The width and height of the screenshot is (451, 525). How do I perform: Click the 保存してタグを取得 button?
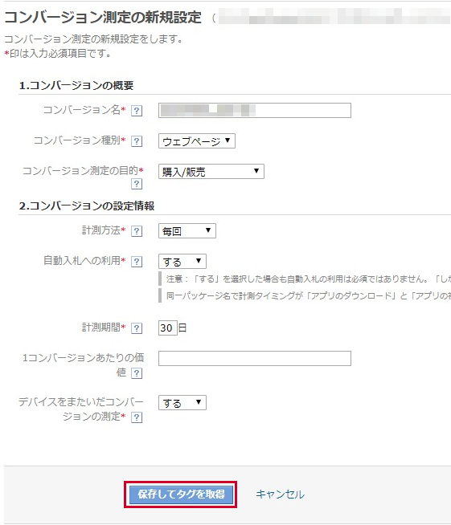click(181, 494)
